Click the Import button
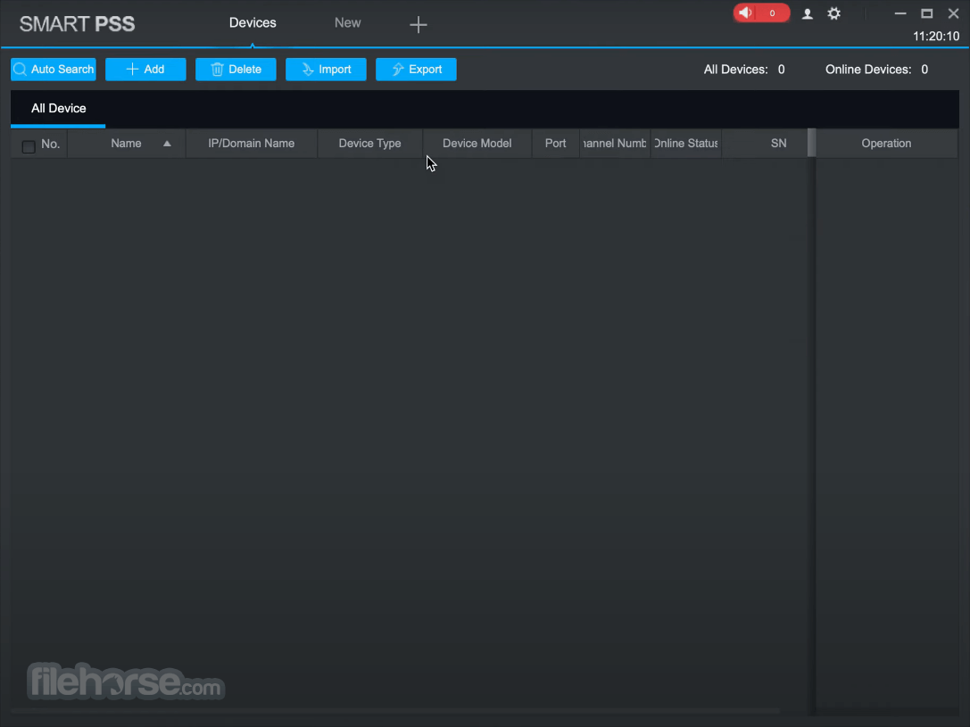The image size is (970, 727). point(326,70)
